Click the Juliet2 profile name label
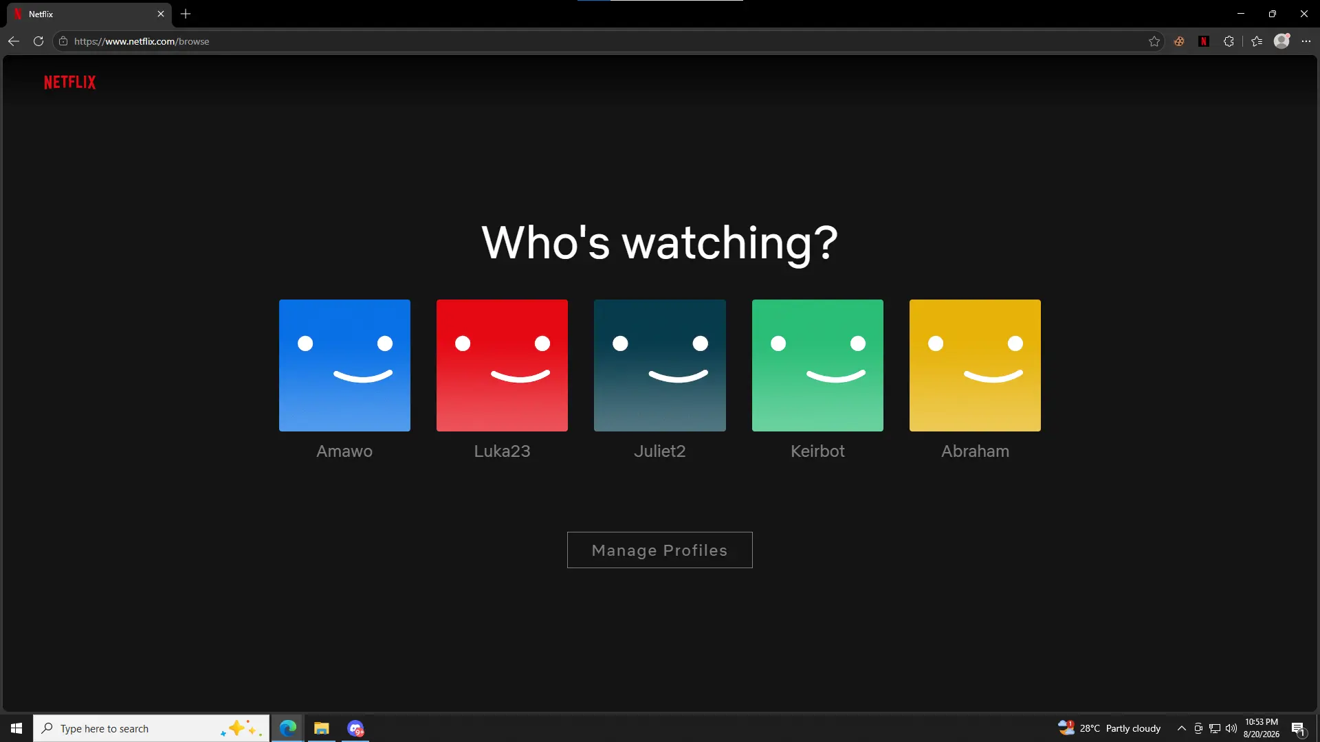 [660, 451]
